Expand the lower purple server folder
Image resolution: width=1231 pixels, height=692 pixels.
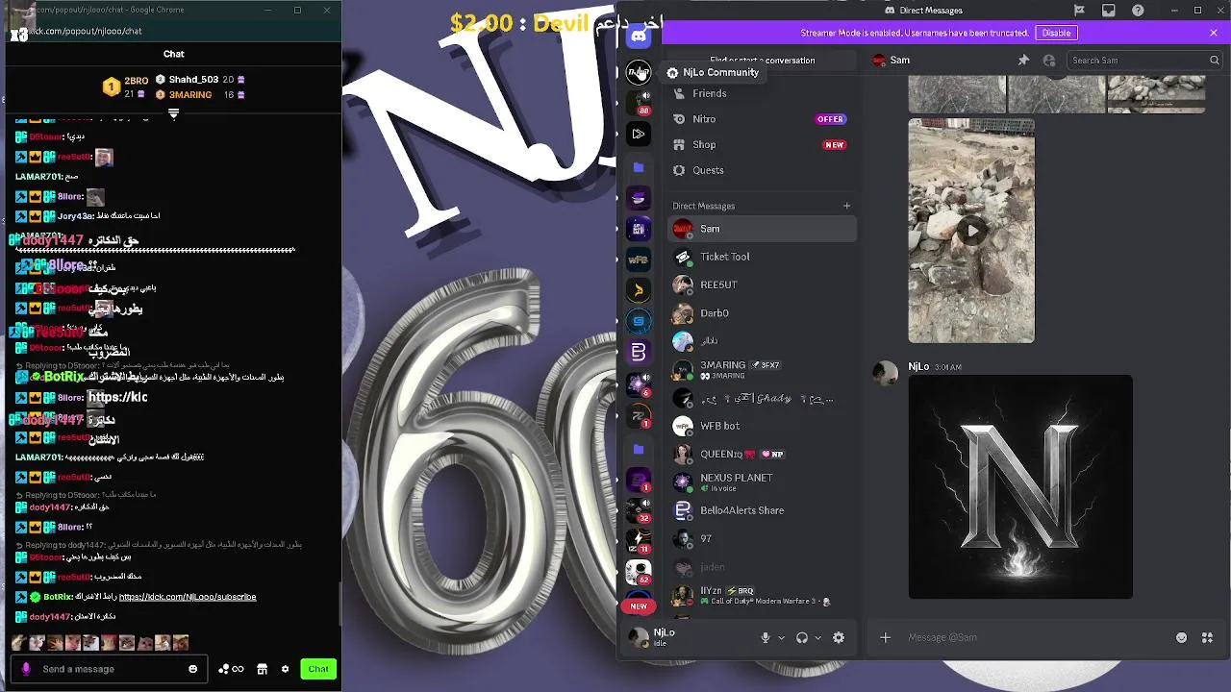click(x=639, y=449)
